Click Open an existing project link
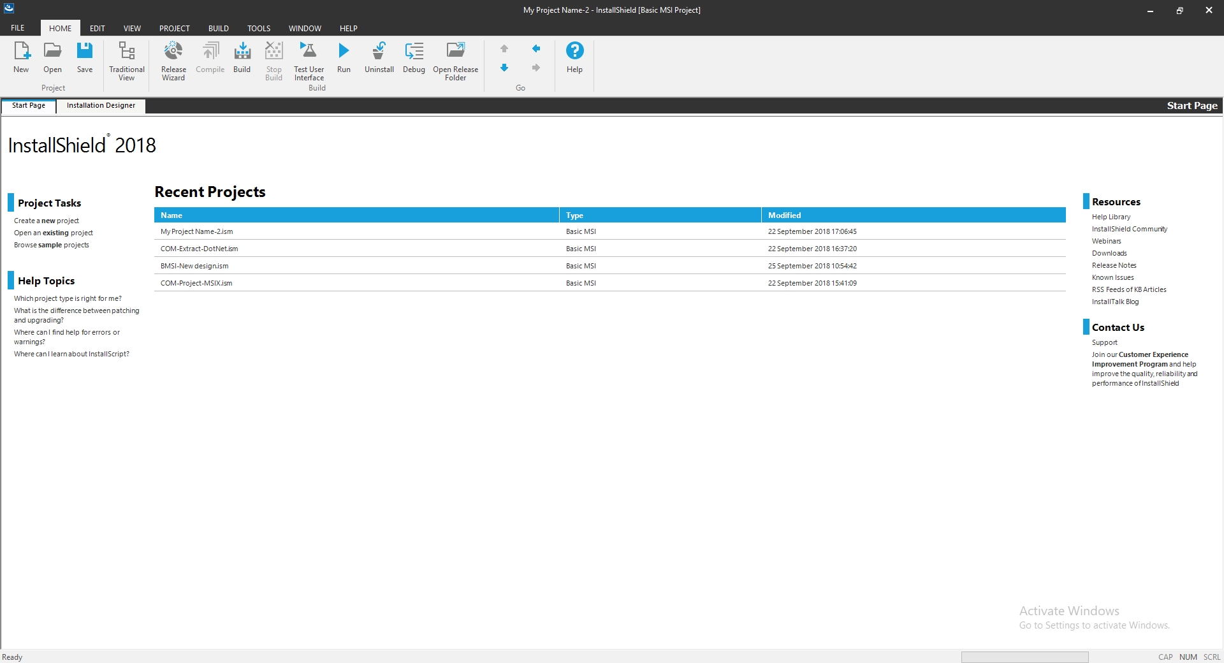The width and height of the screenshot is (1224, 663). click(x=54, y=233)
